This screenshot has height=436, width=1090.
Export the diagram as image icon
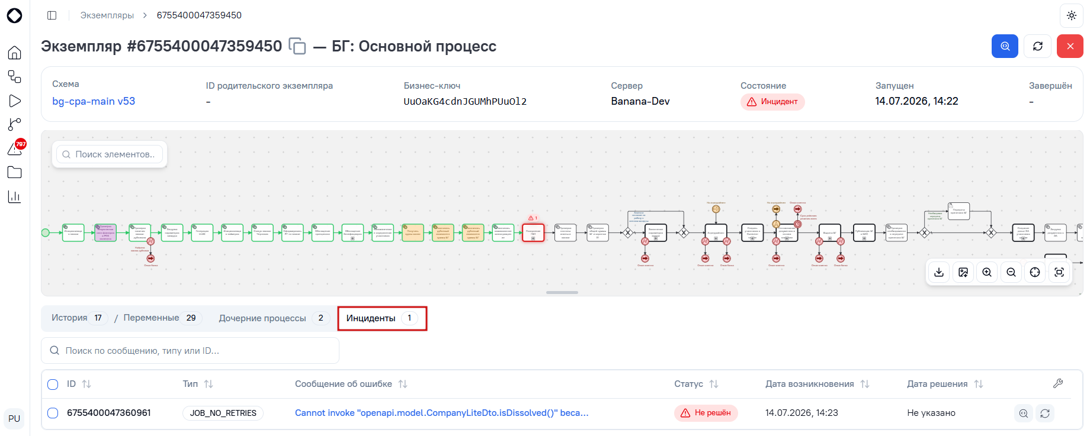[963, 272]
